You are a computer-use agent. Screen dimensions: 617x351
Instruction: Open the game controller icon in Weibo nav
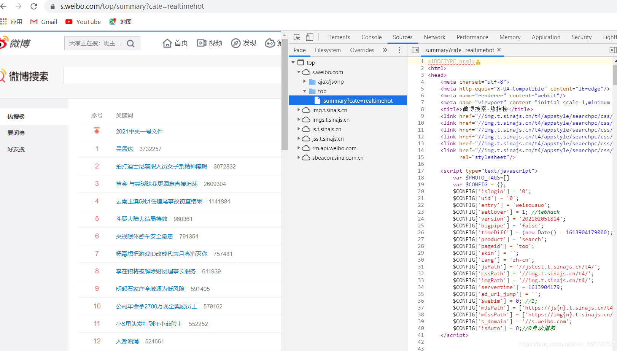coord(270,43)
